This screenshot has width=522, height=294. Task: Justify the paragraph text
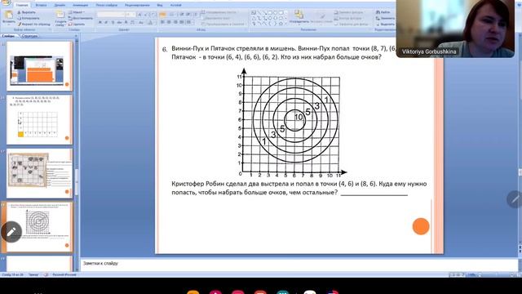tap(181, 22)
